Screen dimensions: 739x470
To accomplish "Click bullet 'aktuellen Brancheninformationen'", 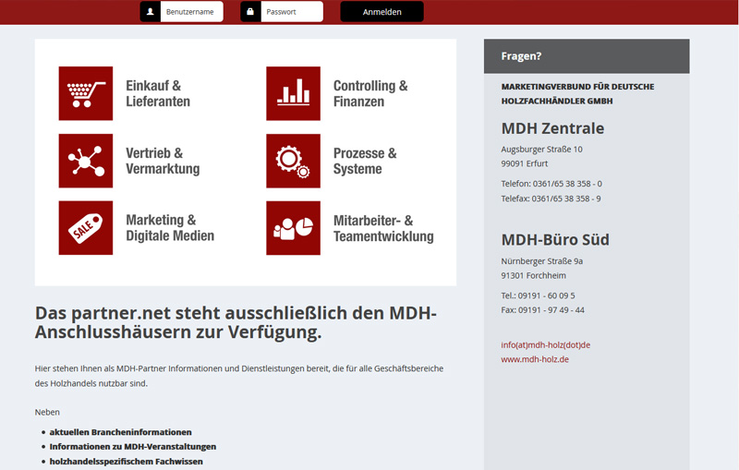I will (x=120, y=432).
